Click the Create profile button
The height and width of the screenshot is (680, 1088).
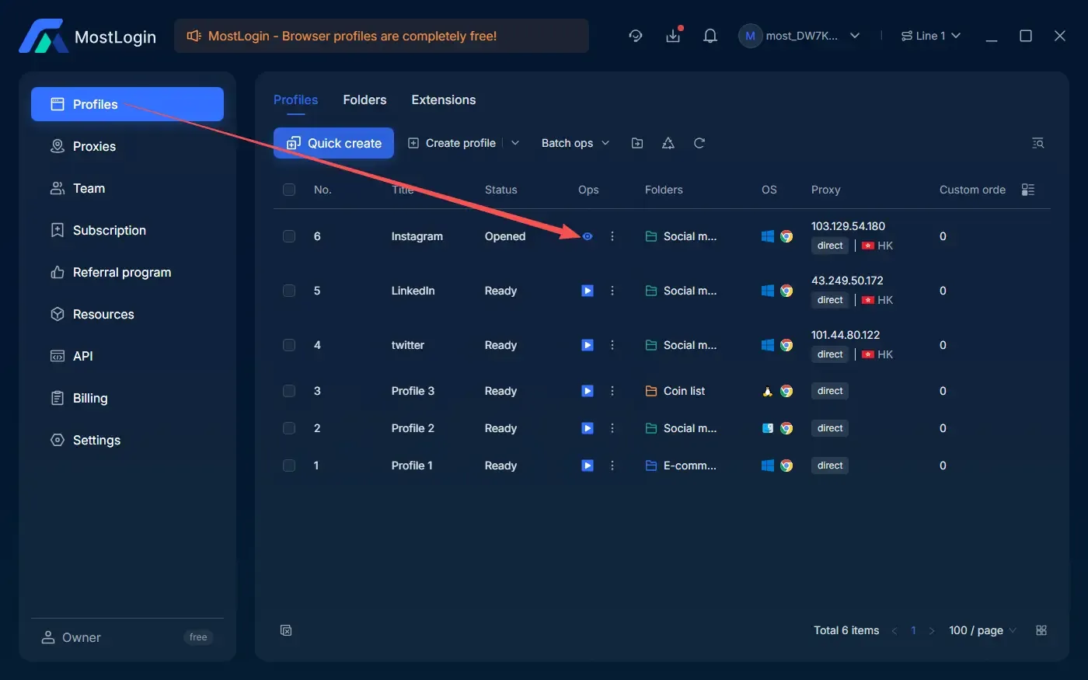(x=452, y=143)
